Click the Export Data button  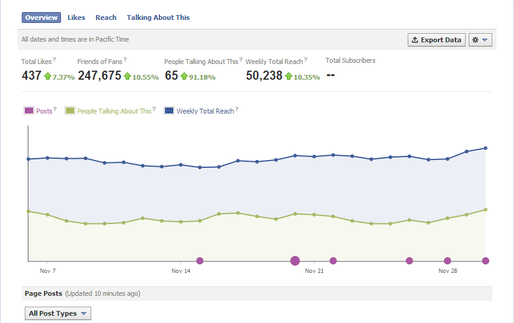pyautogui.click(x=436, y=40)
